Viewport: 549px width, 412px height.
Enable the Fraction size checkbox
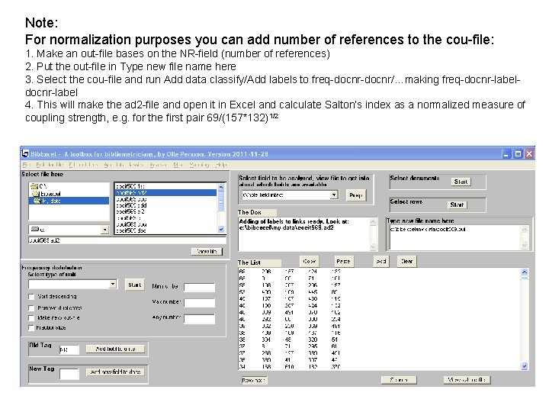[31, 327]
